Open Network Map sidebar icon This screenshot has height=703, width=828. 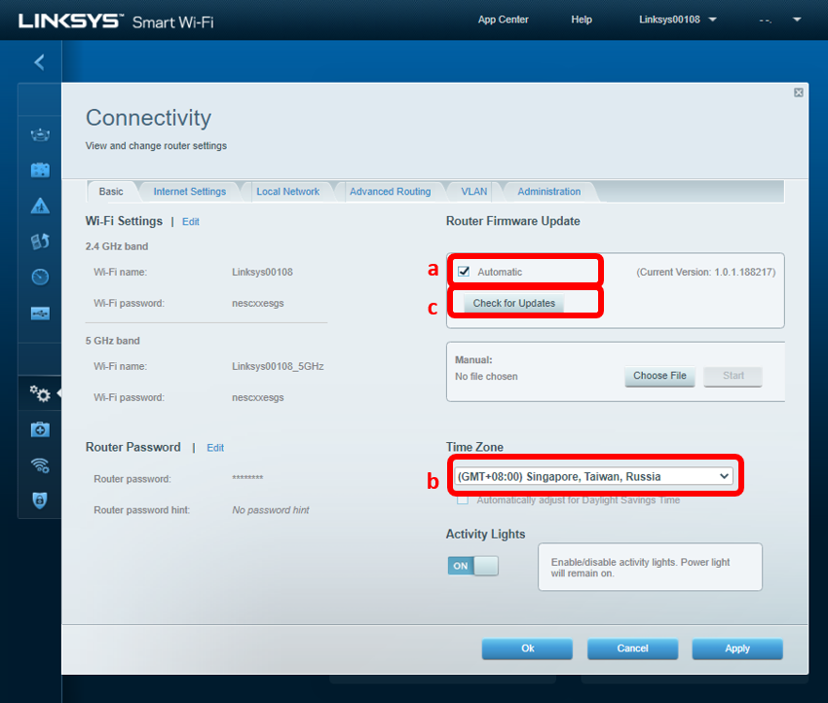(x=40, y=135)
